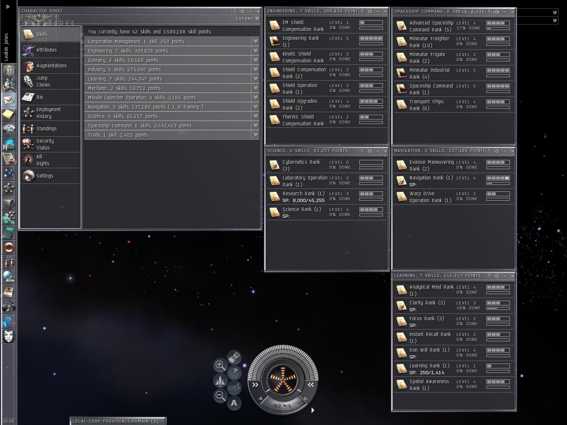Open the yellow notepad icon in sidebar

click(x=9, y=114)
